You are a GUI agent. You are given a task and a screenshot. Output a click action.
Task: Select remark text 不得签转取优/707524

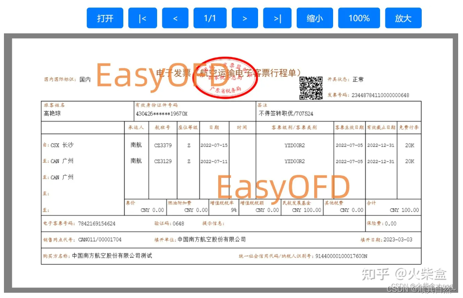(x=286, y=114)
